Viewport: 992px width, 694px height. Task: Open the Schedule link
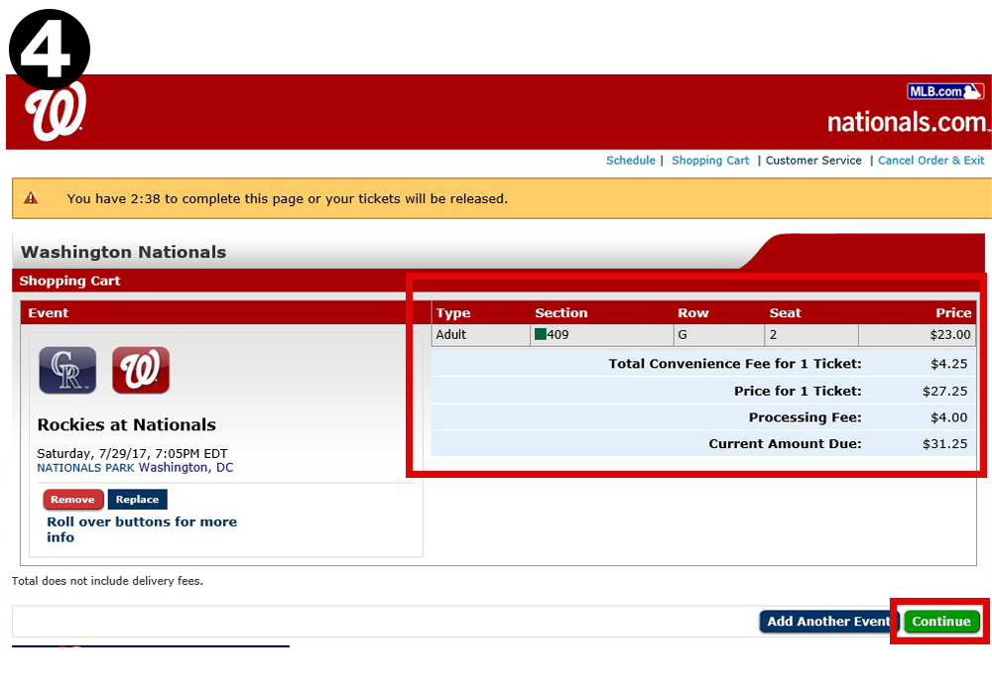pyautogui.click(x=630, y=161)
